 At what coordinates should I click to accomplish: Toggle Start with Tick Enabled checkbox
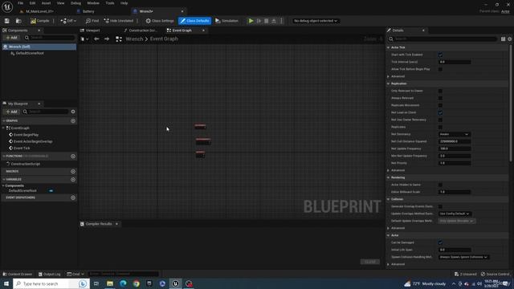point(440,55)
